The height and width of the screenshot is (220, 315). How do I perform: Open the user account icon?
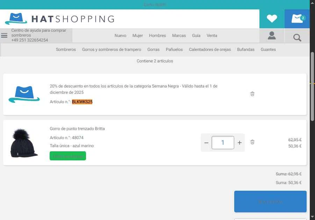[272, 36]
